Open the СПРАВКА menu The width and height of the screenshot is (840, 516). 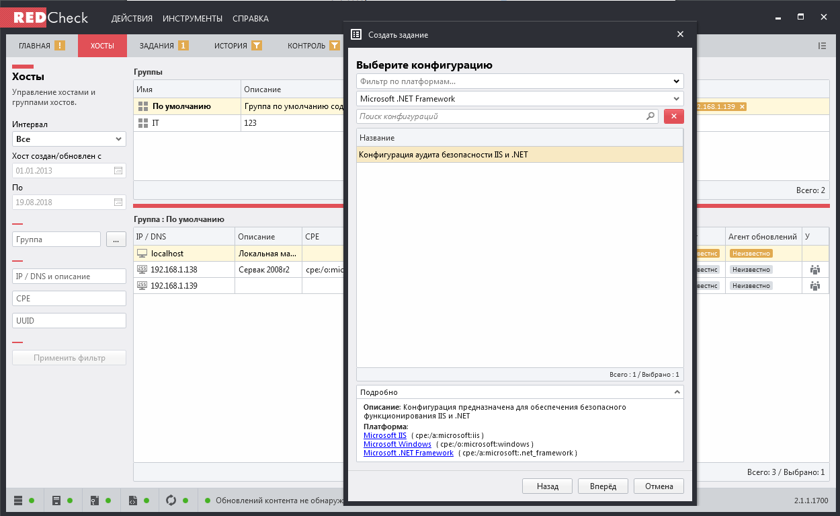(251, 19)
